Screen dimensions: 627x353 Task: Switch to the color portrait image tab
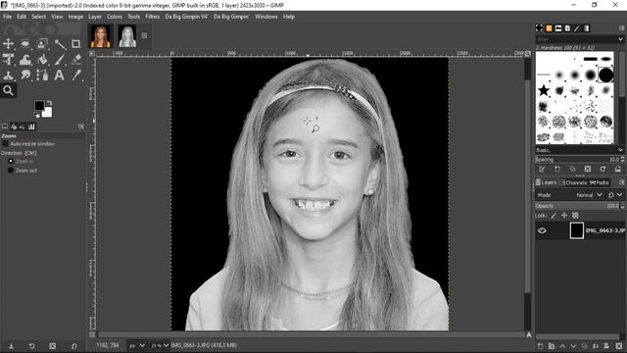100,36
